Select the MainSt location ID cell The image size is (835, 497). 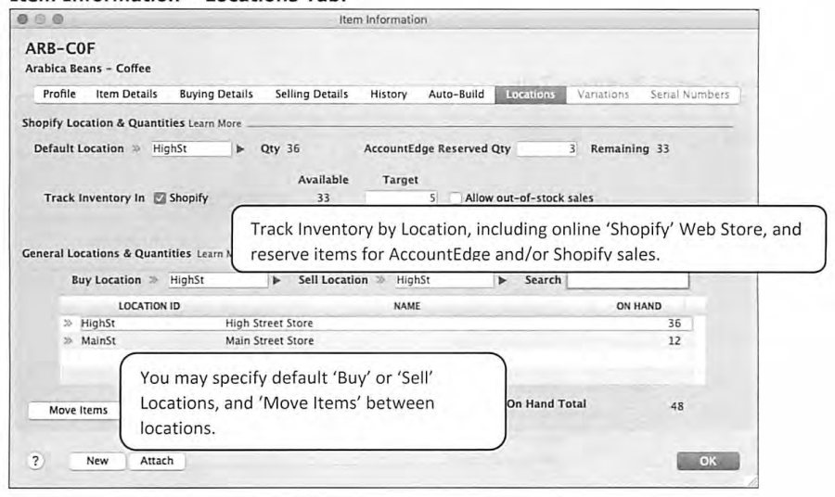point(98,340)
